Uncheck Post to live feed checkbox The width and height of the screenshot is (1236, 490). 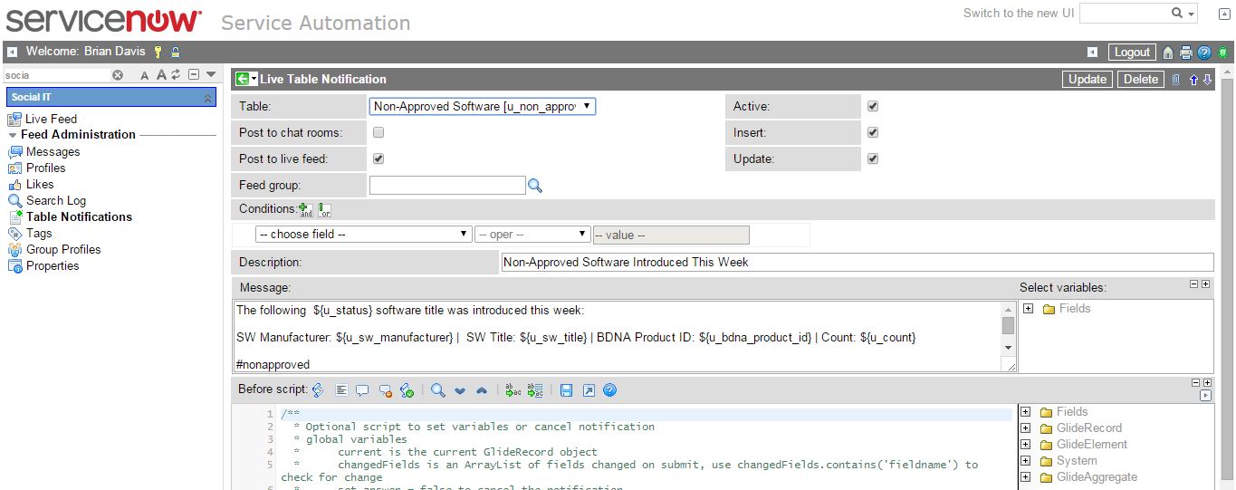[x=378, y=159]
